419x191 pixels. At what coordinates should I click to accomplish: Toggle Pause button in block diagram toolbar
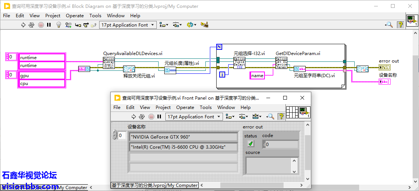tap(49, 25)
